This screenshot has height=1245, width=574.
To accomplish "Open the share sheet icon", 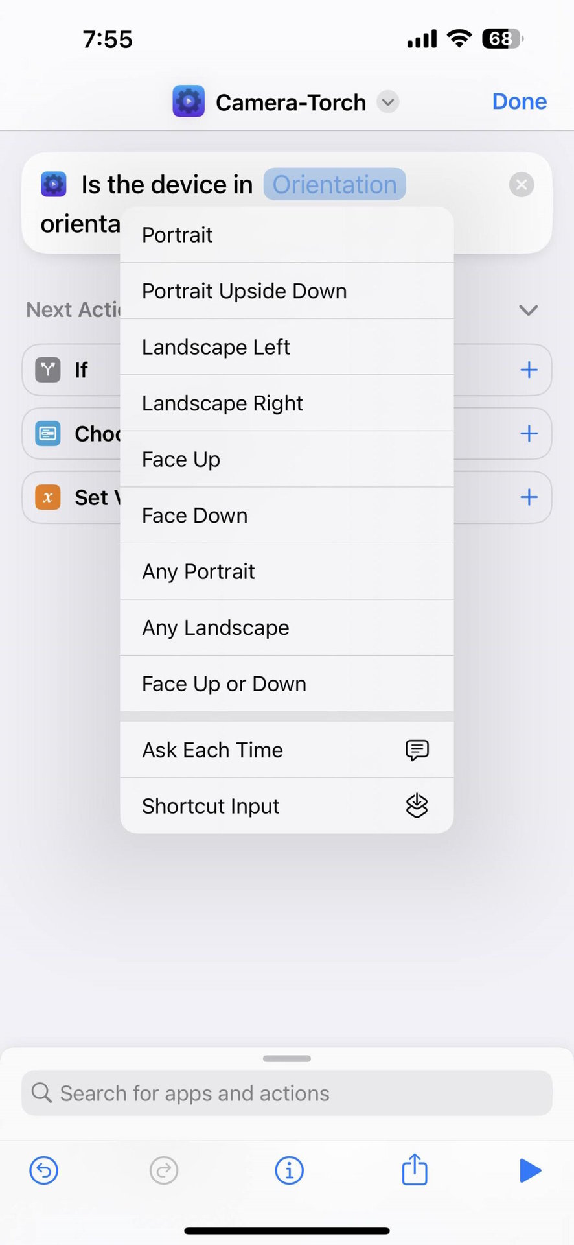I will coord(415,1170).
